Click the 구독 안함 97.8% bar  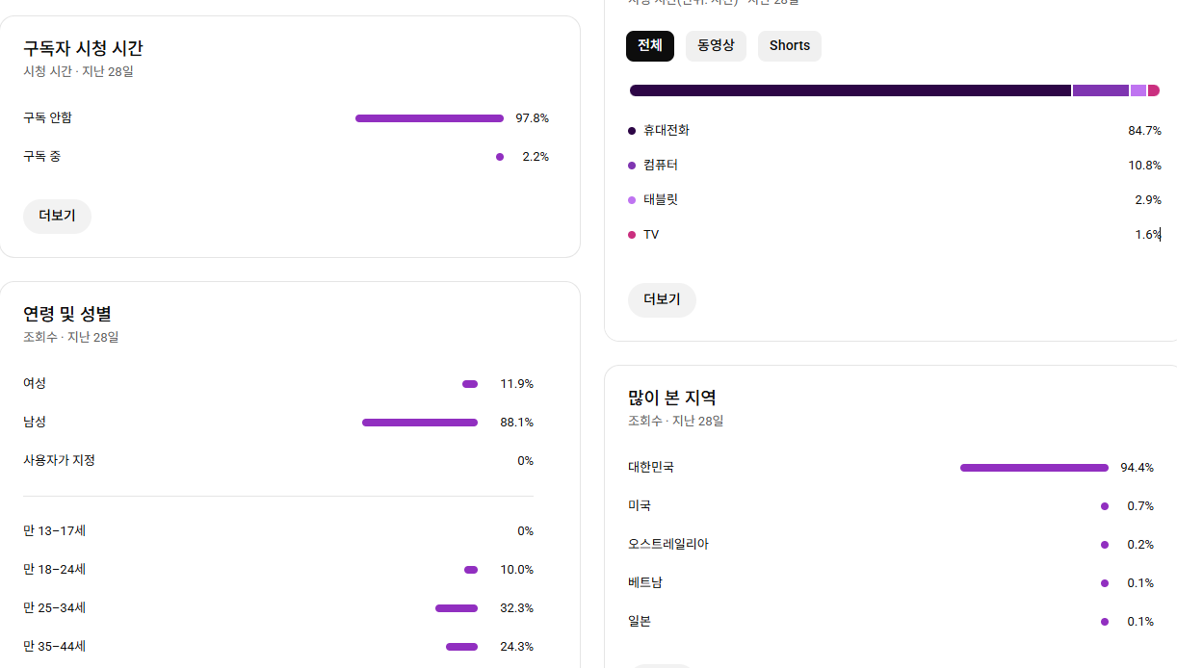429,118
